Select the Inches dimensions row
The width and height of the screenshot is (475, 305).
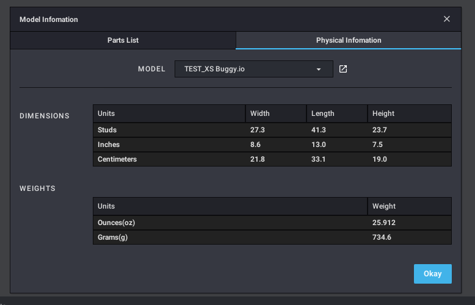point(272,145)
